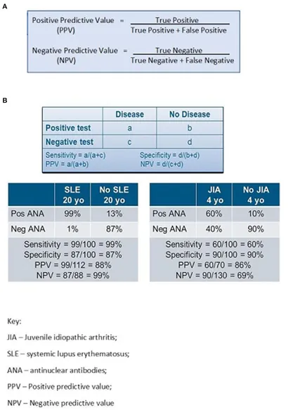Select the Negative Predictive Value formula text
The width and height of the screenshot is (288, 410).
tap(133, 56)
